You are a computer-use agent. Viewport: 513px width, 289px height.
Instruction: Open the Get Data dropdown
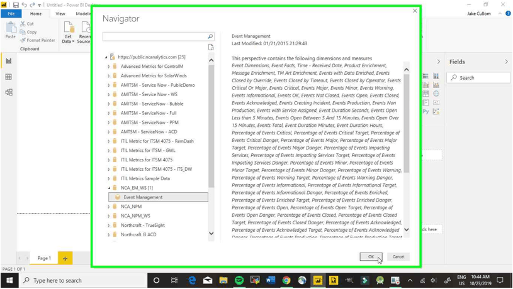tap(68, 32)
